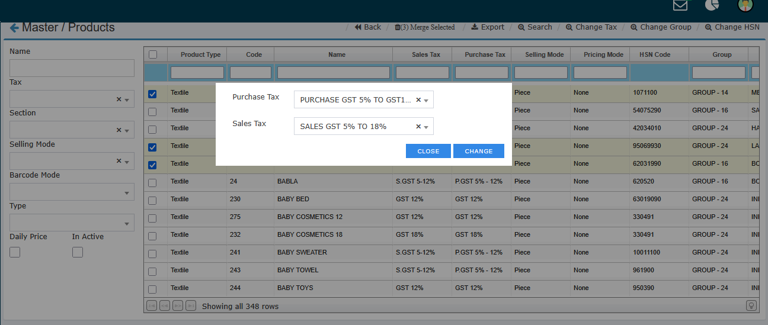Open the pie chart reports icon
The height and width of the screenshot is (325, 768).
click(712, 5)
